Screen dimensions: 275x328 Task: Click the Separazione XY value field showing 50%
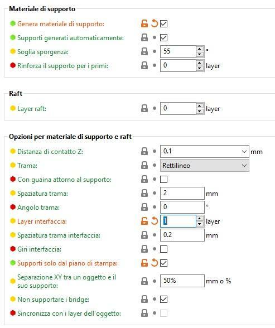(182, 281)
